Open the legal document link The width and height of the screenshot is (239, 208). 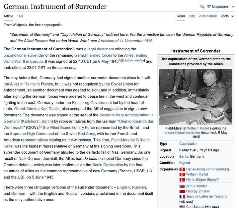click(x=101, y=49)
